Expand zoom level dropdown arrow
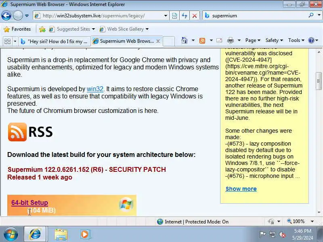 pyautogui.click(x=312, y=221)
